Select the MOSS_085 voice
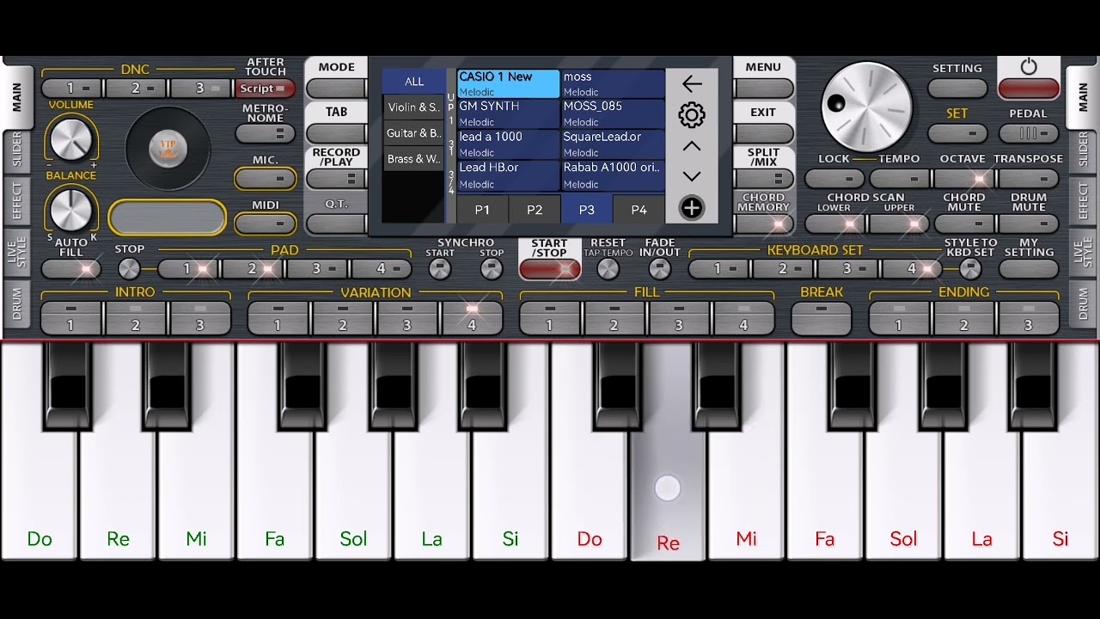The width and height of the screenshot is (1100, 619). click(613, 114)
